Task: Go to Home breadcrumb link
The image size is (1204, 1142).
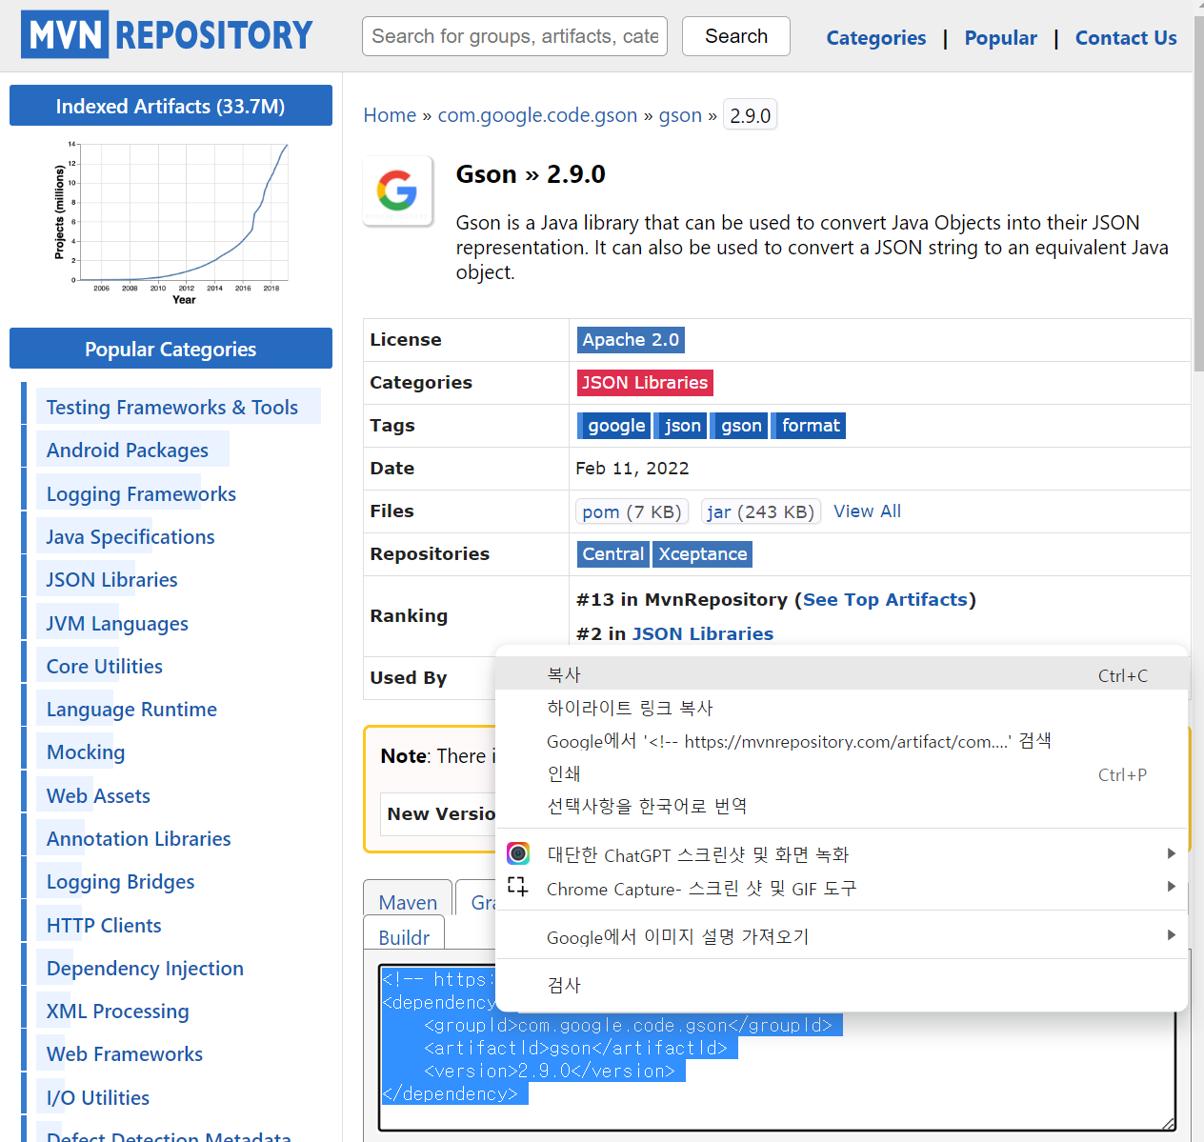Action: pos(390,115)
